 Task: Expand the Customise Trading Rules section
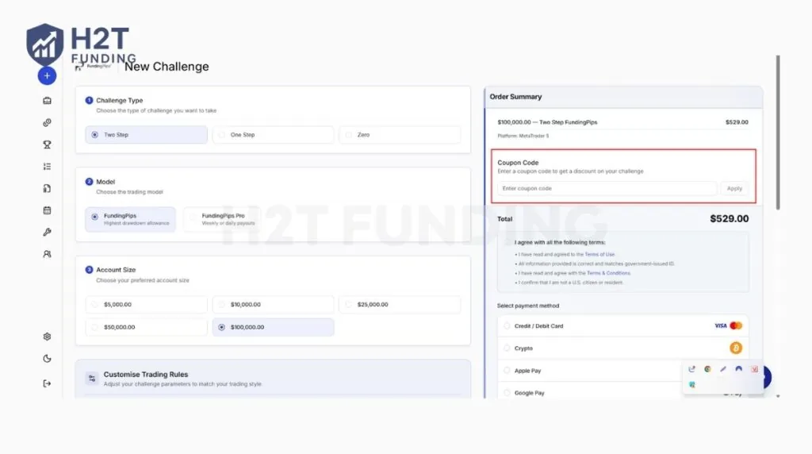coord(273,379)
